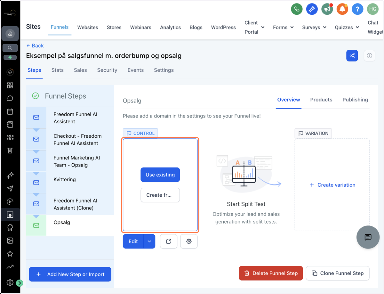Expand the Surveys dropdown menu

click(314, 27)
